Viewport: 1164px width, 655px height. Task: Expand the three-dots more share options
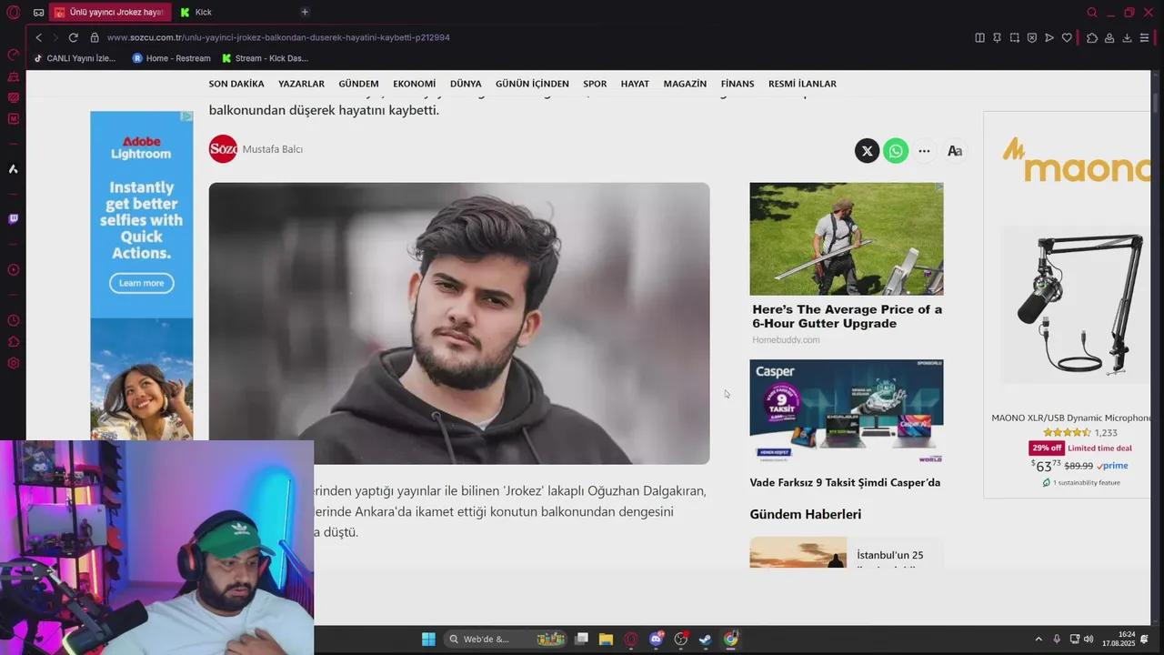[x=924, y=151]
